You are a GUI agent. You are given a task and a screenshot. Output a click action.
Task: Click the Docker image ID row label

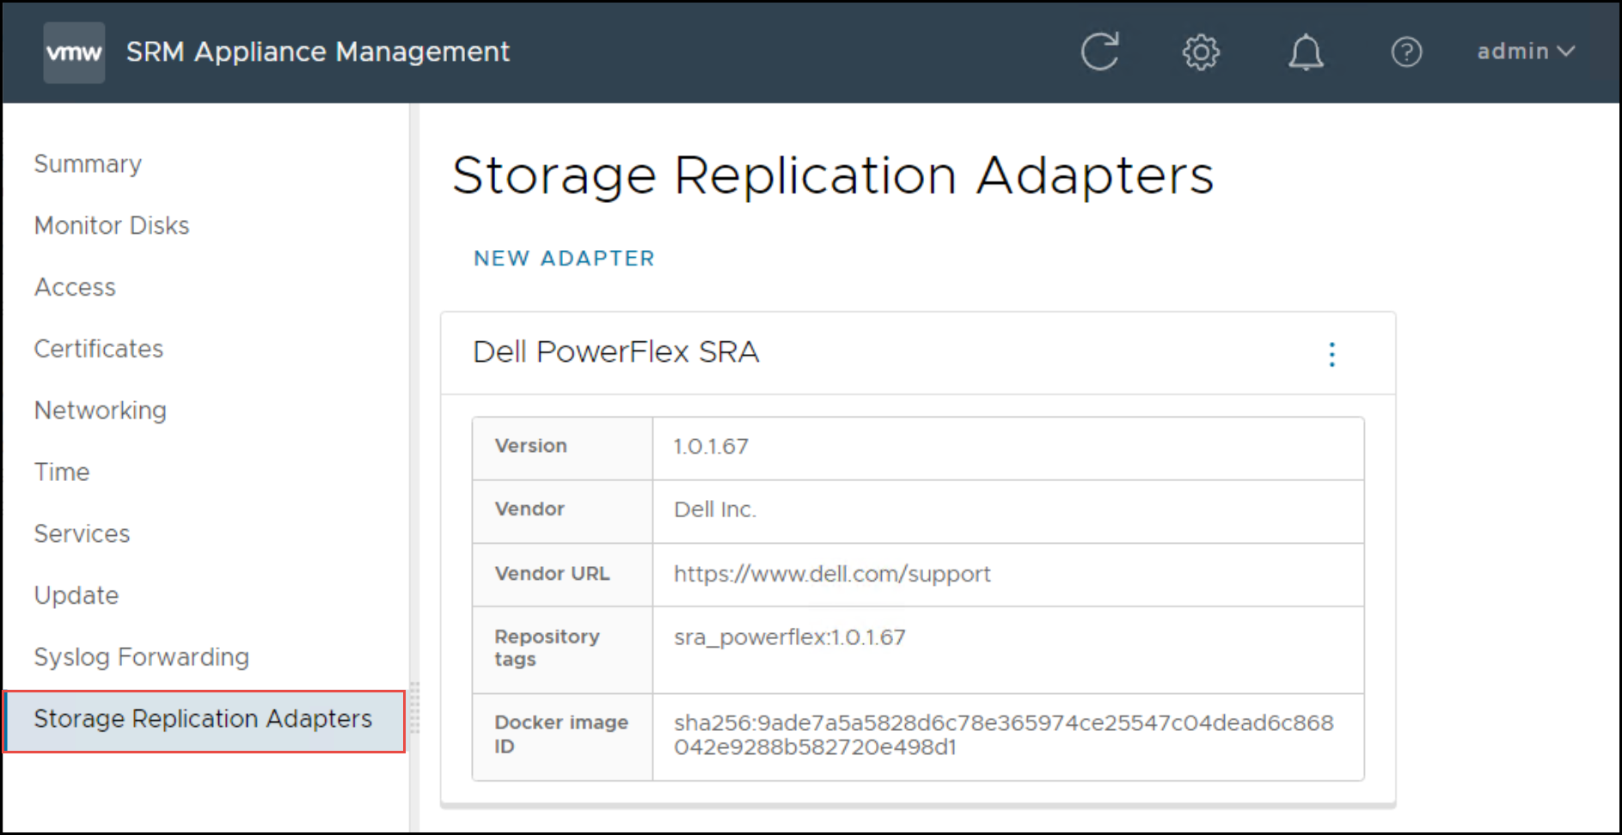(561, 734)
